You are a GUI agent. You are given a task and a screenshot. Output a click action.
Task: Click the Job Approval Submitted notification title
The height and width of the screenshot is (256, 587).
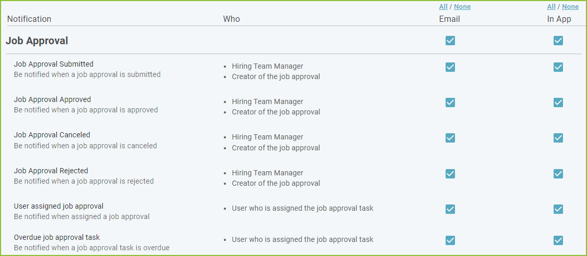54,64
